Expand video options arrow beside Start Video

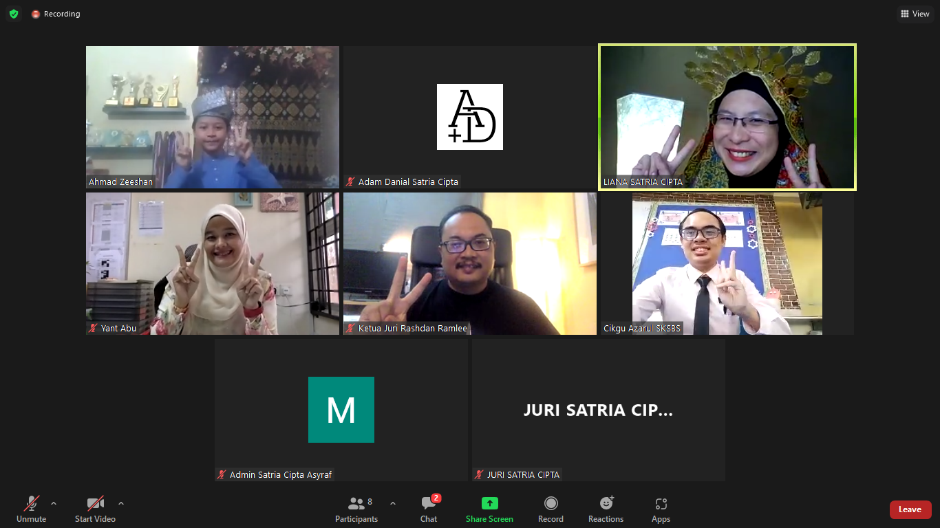[121, 503]
